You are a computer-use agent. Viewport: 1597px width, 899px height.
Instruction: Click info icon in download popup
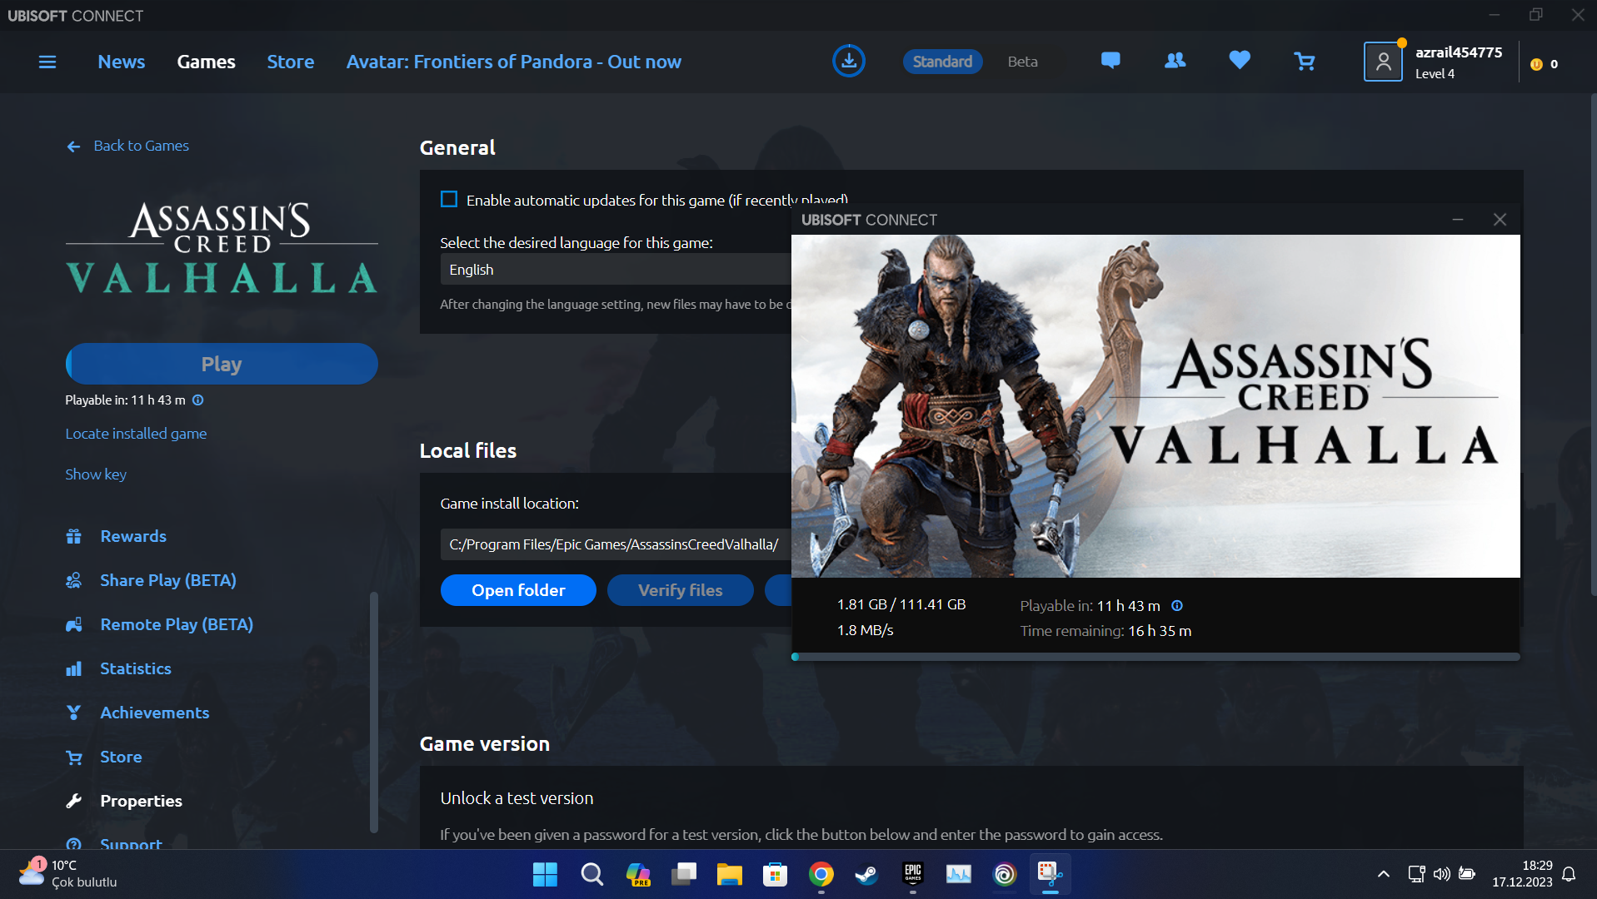tap(1177, 606)
